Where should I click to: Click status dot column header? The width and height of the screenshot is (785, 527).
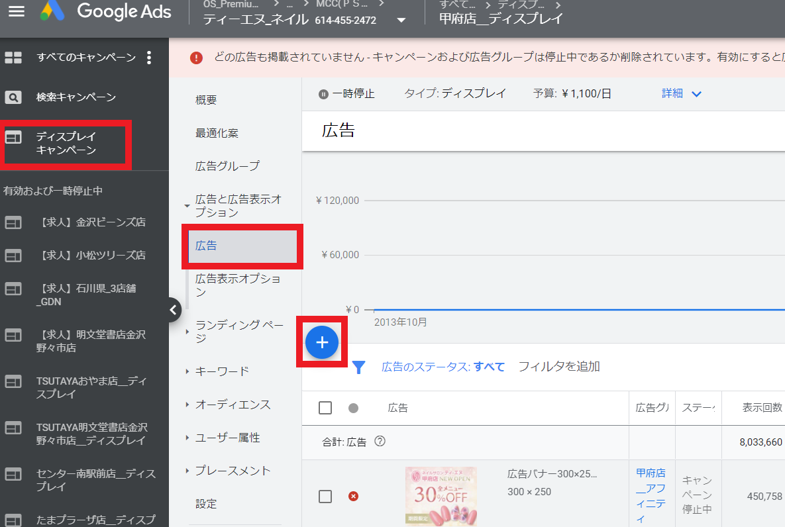pyautogui.click(x=354, y=408)
